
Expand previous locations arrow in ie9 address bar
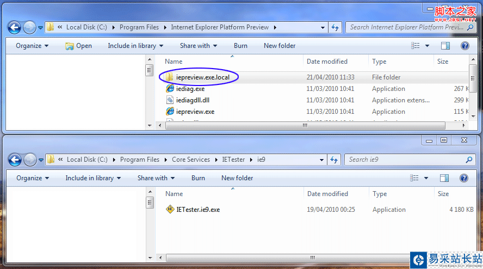pos(321,160)
